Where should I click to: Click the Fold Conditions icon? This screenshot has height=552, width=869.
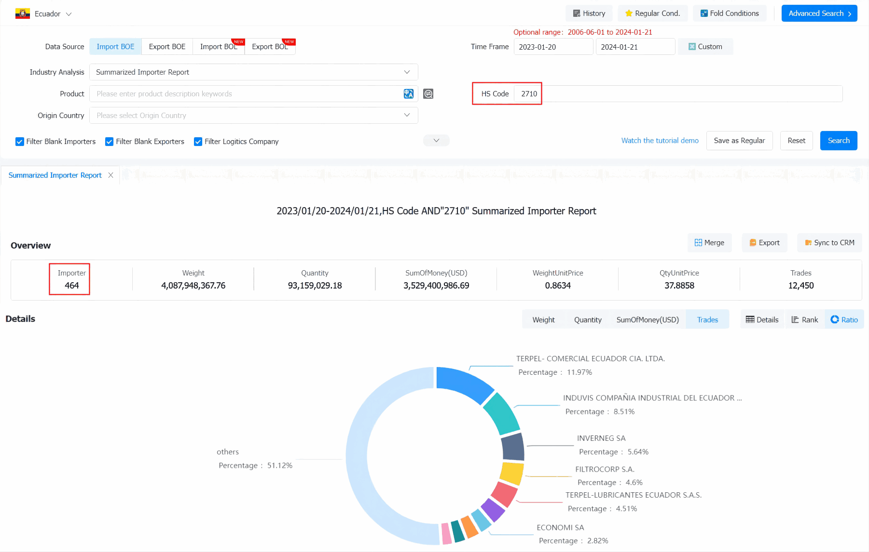704,13
